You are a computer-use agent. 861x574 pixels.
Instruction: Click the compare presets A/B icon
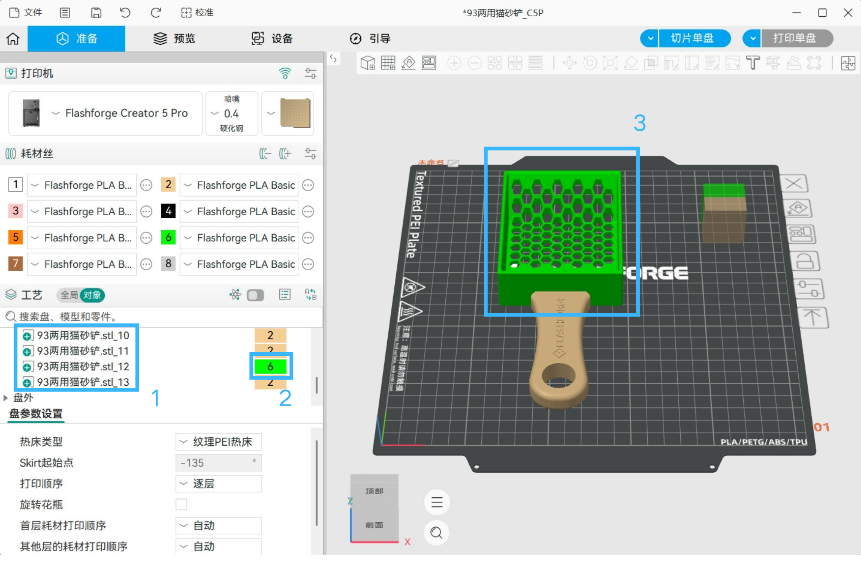point(310,295)
